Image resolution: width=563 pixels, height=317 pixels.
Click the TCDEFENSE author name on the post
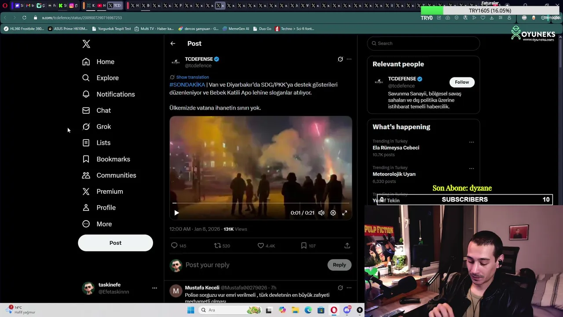(x=199, y=59)
